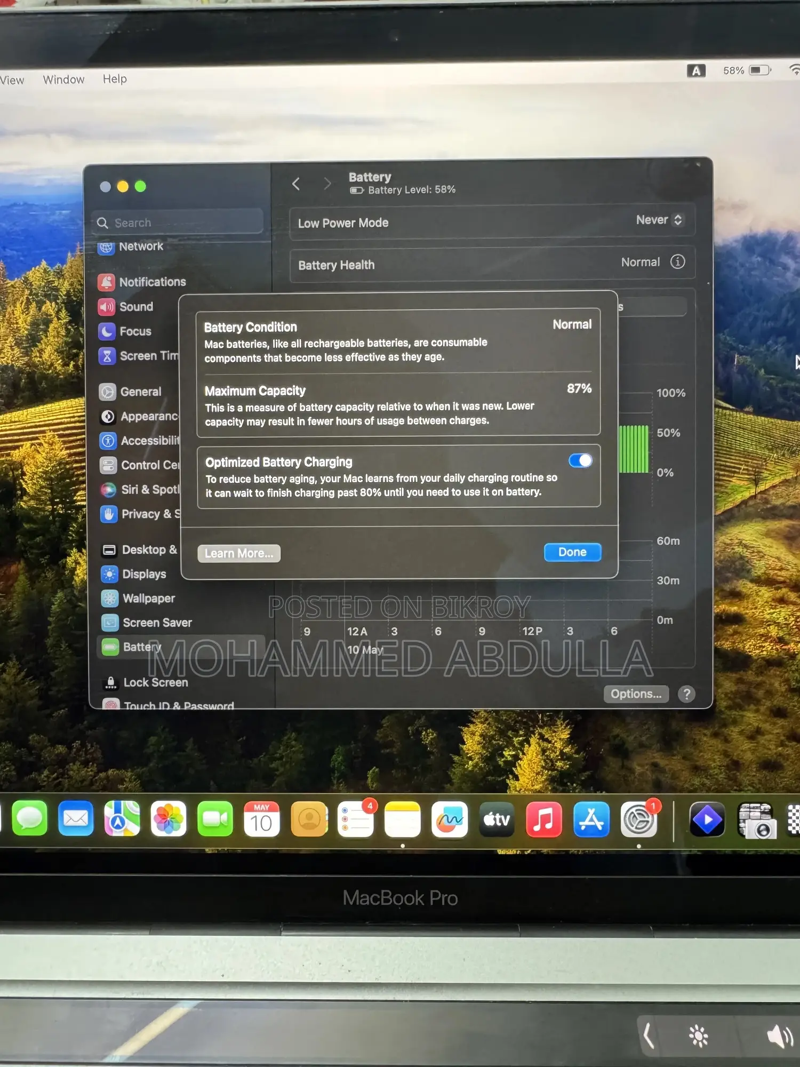Click the yellow minimize window button

[123, 186]
